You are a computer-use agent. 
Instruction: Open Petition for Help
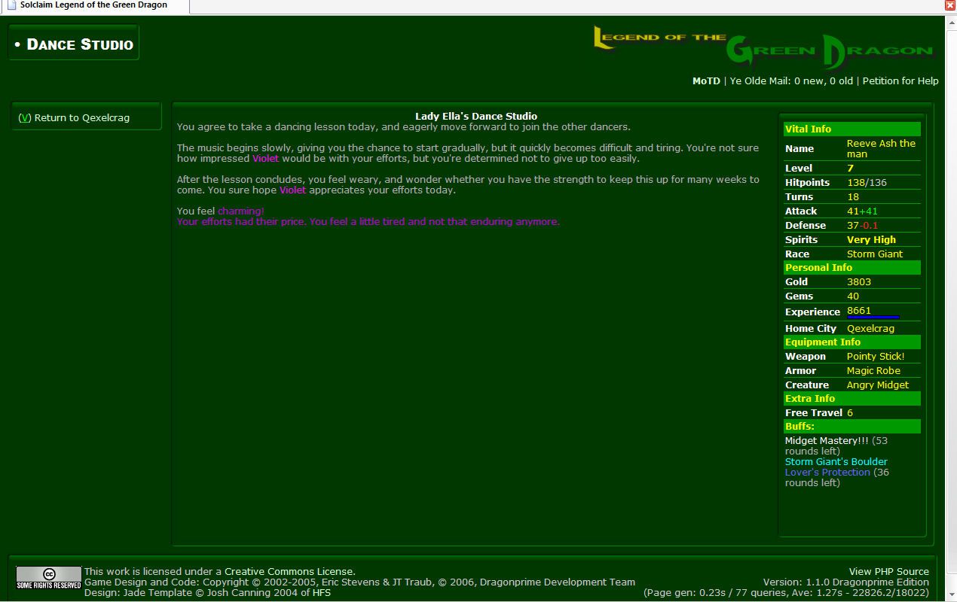[x=900, y=81]
